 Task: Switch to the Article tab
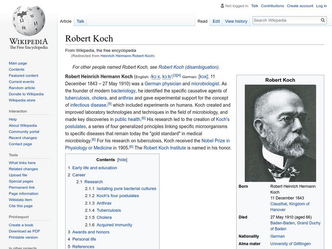coord(66,21)
